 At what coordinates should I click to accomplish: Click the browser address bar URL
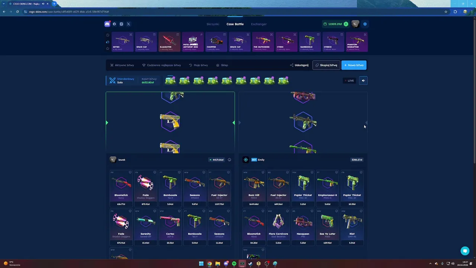point(69,12)
